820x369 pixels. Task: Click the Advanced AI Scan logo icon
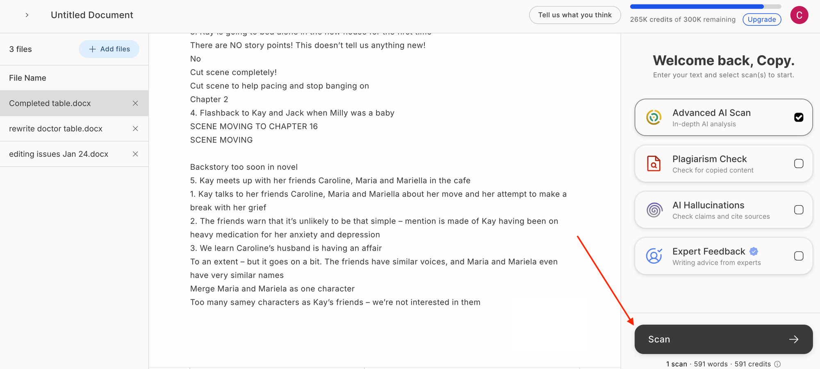click(654, 118)
